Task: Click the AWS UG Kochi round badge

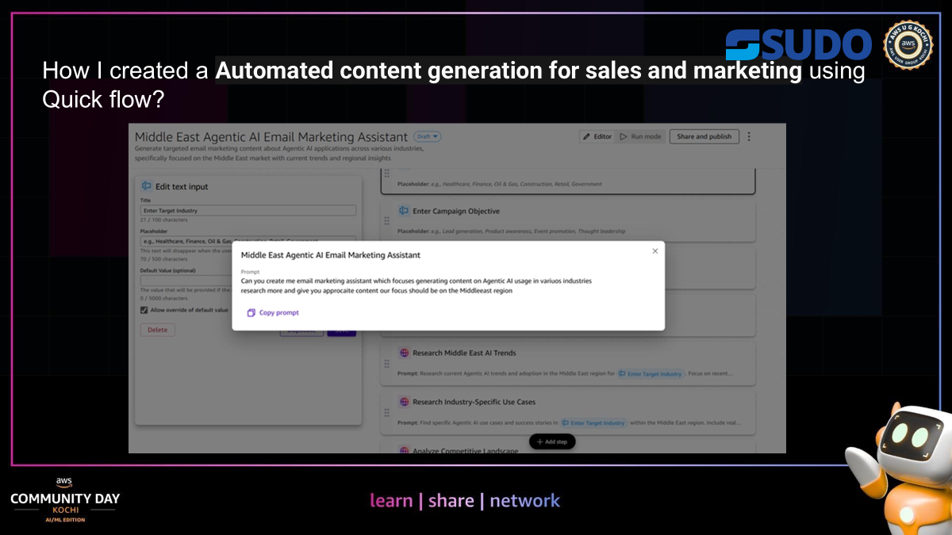Action: pyautogui.click(x=908, y=45)
